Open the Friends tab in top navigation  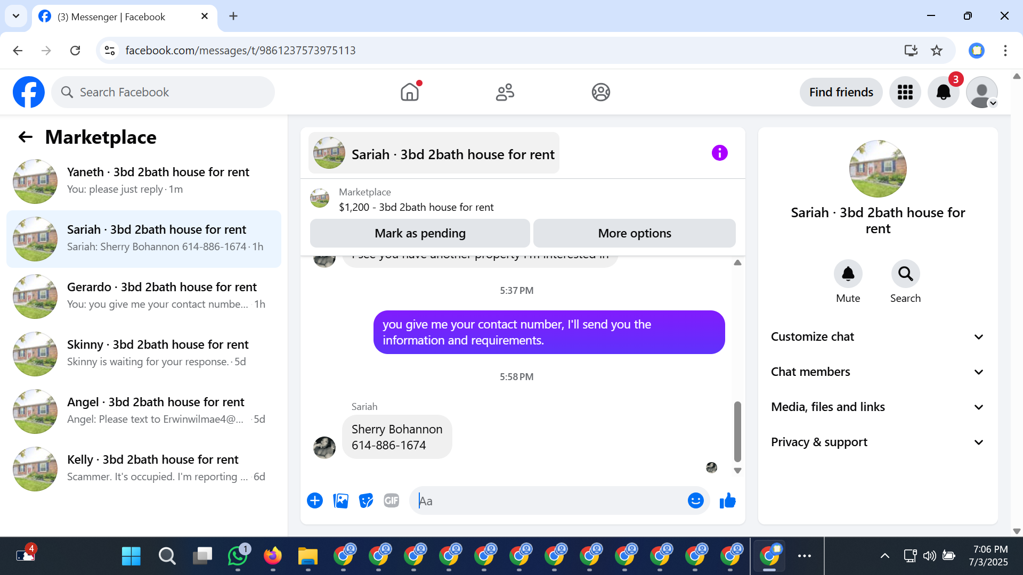[505, 93]
